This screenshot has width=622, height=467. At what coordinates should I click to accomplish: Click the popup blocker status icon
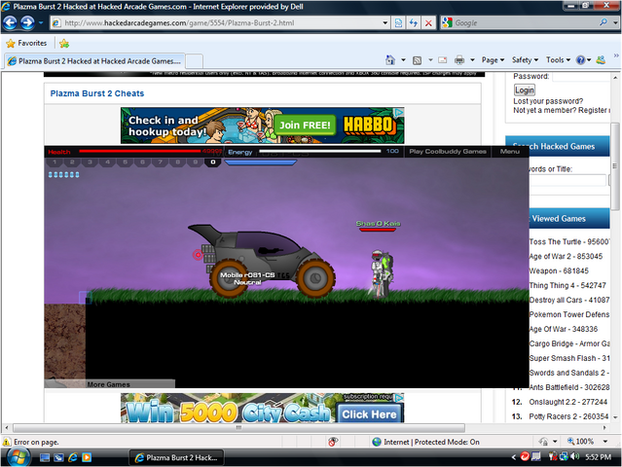pyautogui.click(x=333, y=442)
